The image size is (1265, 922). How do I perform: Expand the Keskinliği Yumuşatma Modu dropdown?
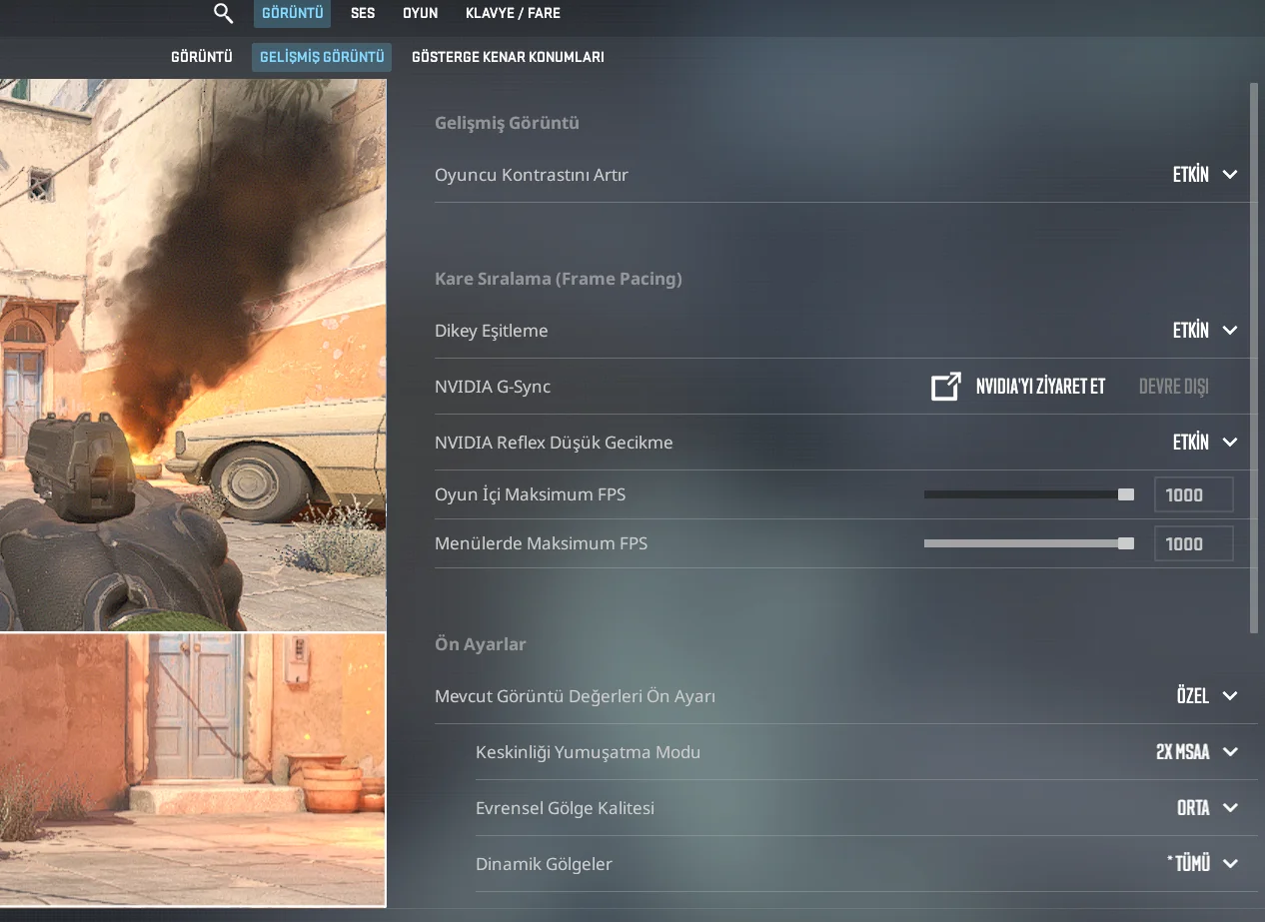tap(1197, 752)
